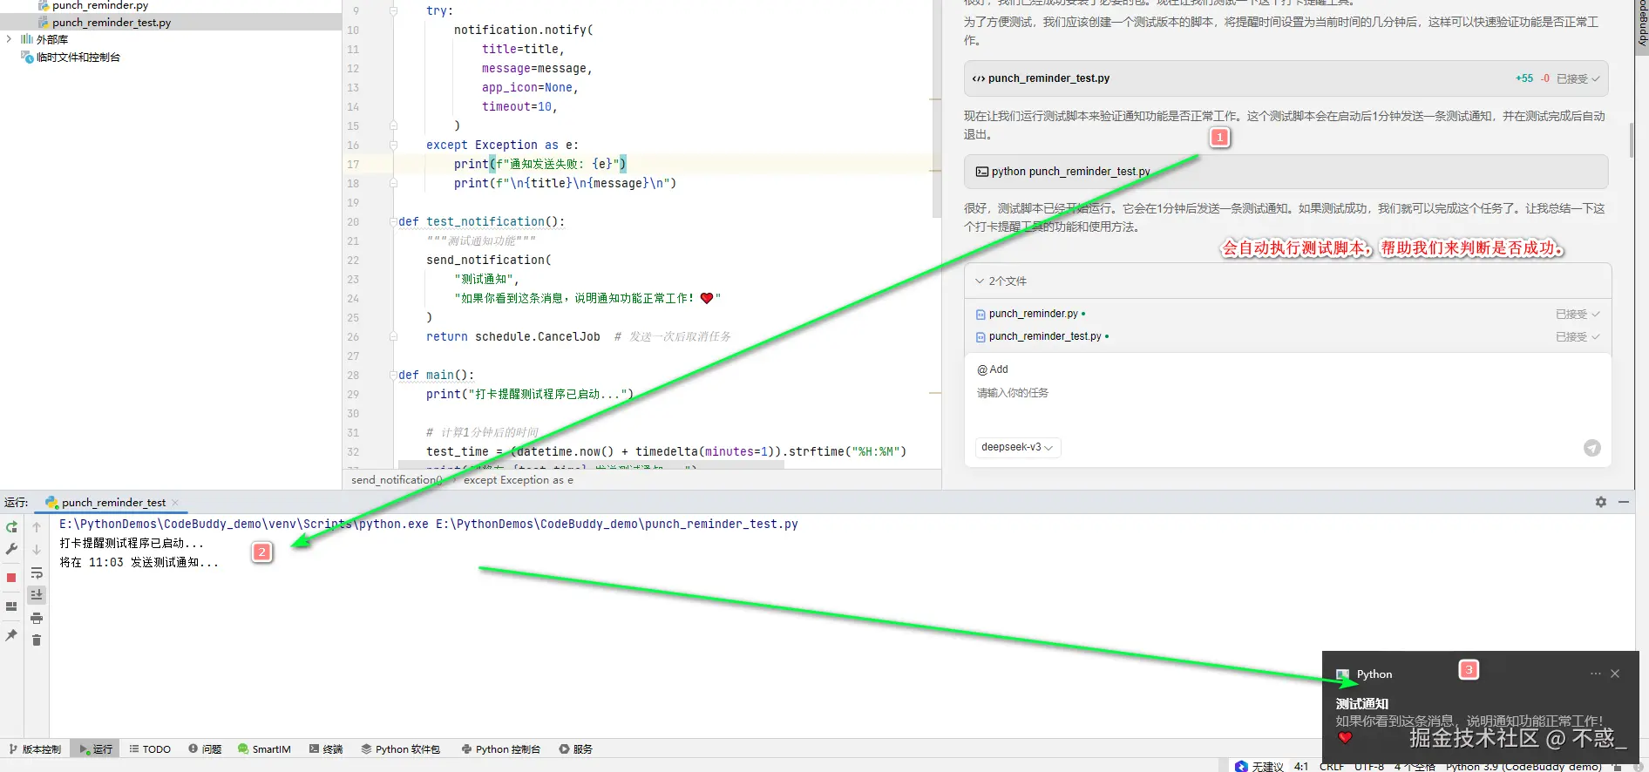Open the 版本控制 tool window
This screenshot has height=772, width=1649.
point(35,749)
